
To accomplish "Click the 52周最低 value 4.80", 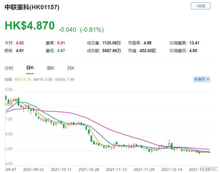I will (193, 51).
